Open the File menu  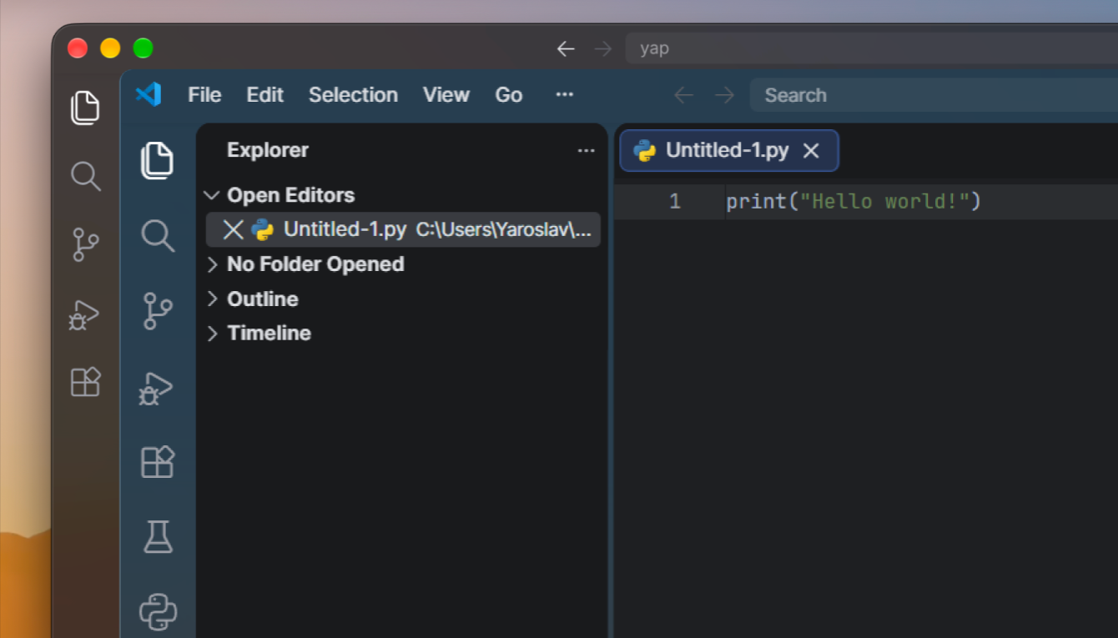point(204,95)
